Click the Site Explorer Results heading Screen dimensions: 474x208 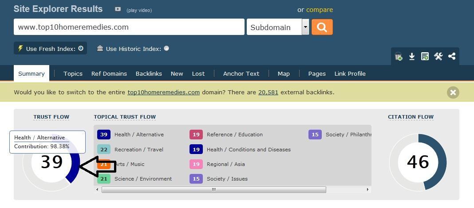(x=58, y=9)
